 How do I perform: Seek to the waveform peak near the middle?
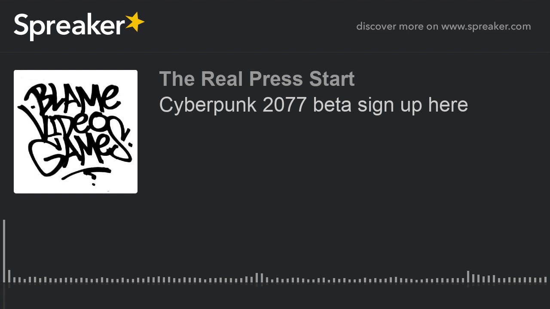point(257,278)
